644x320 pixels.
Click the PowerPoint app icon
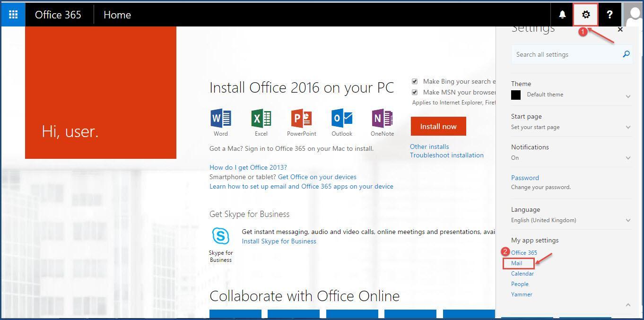coord(302,118)
